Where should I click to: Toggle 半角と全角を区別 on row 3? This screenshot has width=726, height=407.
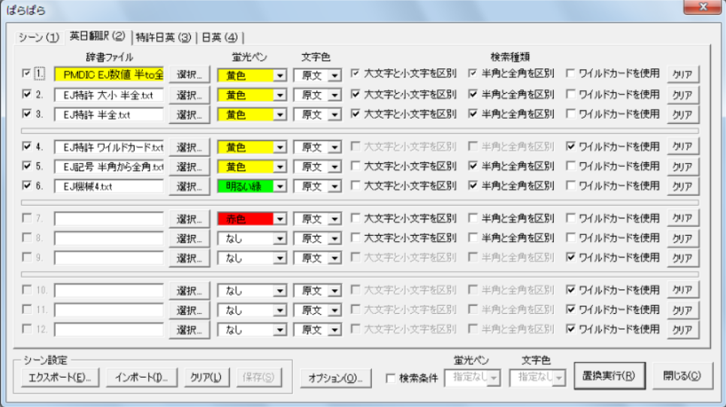point(473,114)
